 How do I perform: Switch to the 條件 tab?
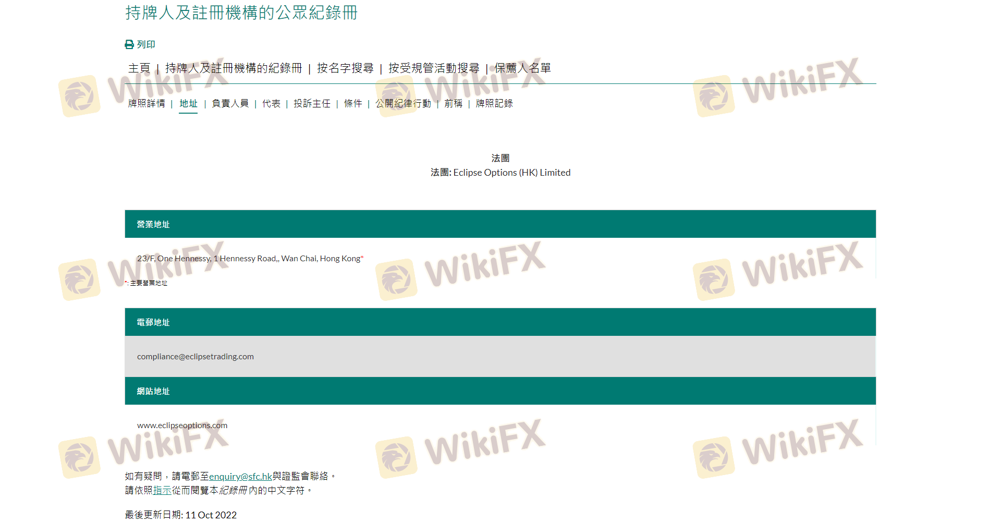click(x=353, y=104)
